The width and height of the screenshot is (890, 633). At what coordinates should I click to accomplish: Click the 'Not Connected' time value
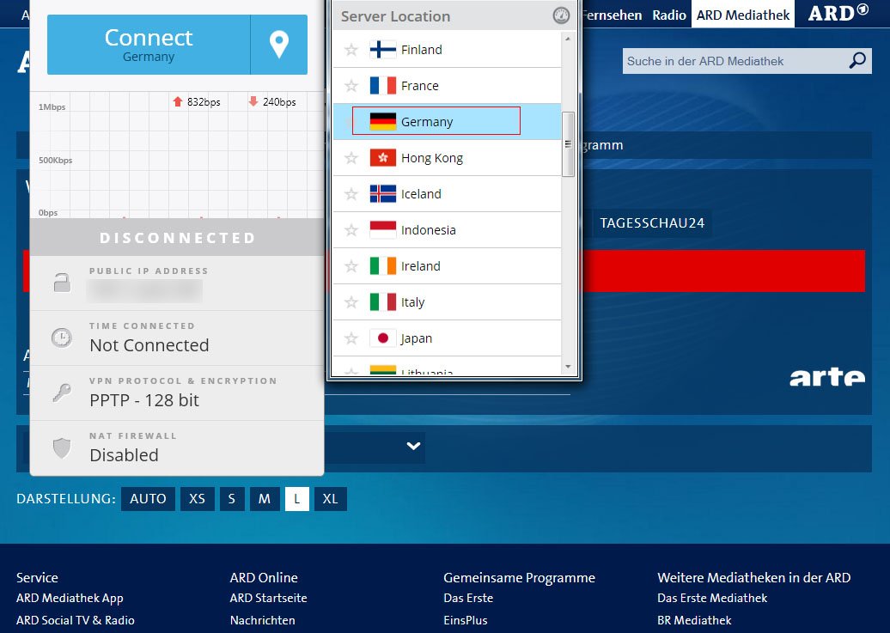click(149, 345)
